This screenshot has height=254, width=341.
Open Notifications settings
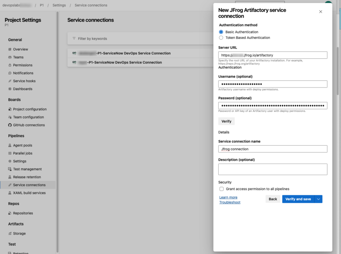[23, 73]
